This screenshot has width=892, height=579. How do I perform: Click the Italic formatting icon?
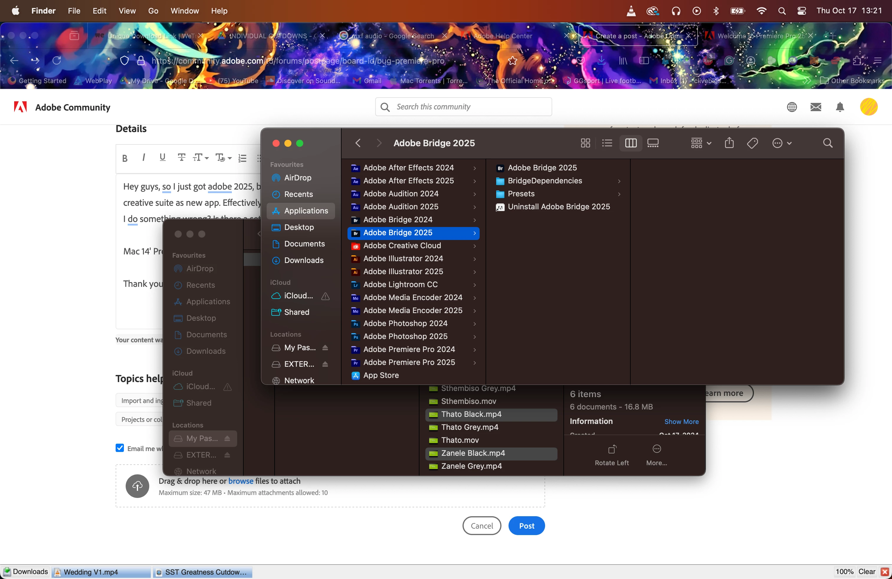pyautogui.click(x=144, y=157)
